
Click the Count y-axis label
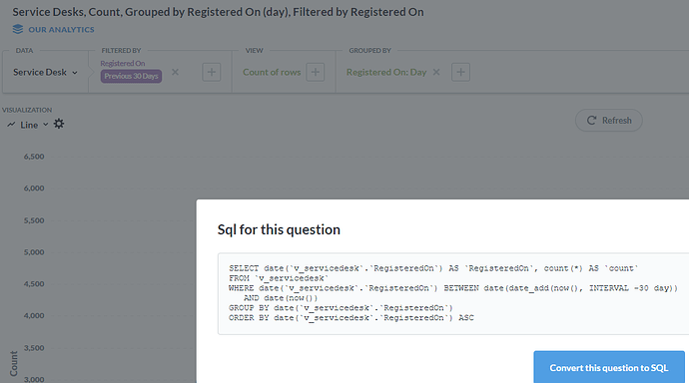click(14, 363)
